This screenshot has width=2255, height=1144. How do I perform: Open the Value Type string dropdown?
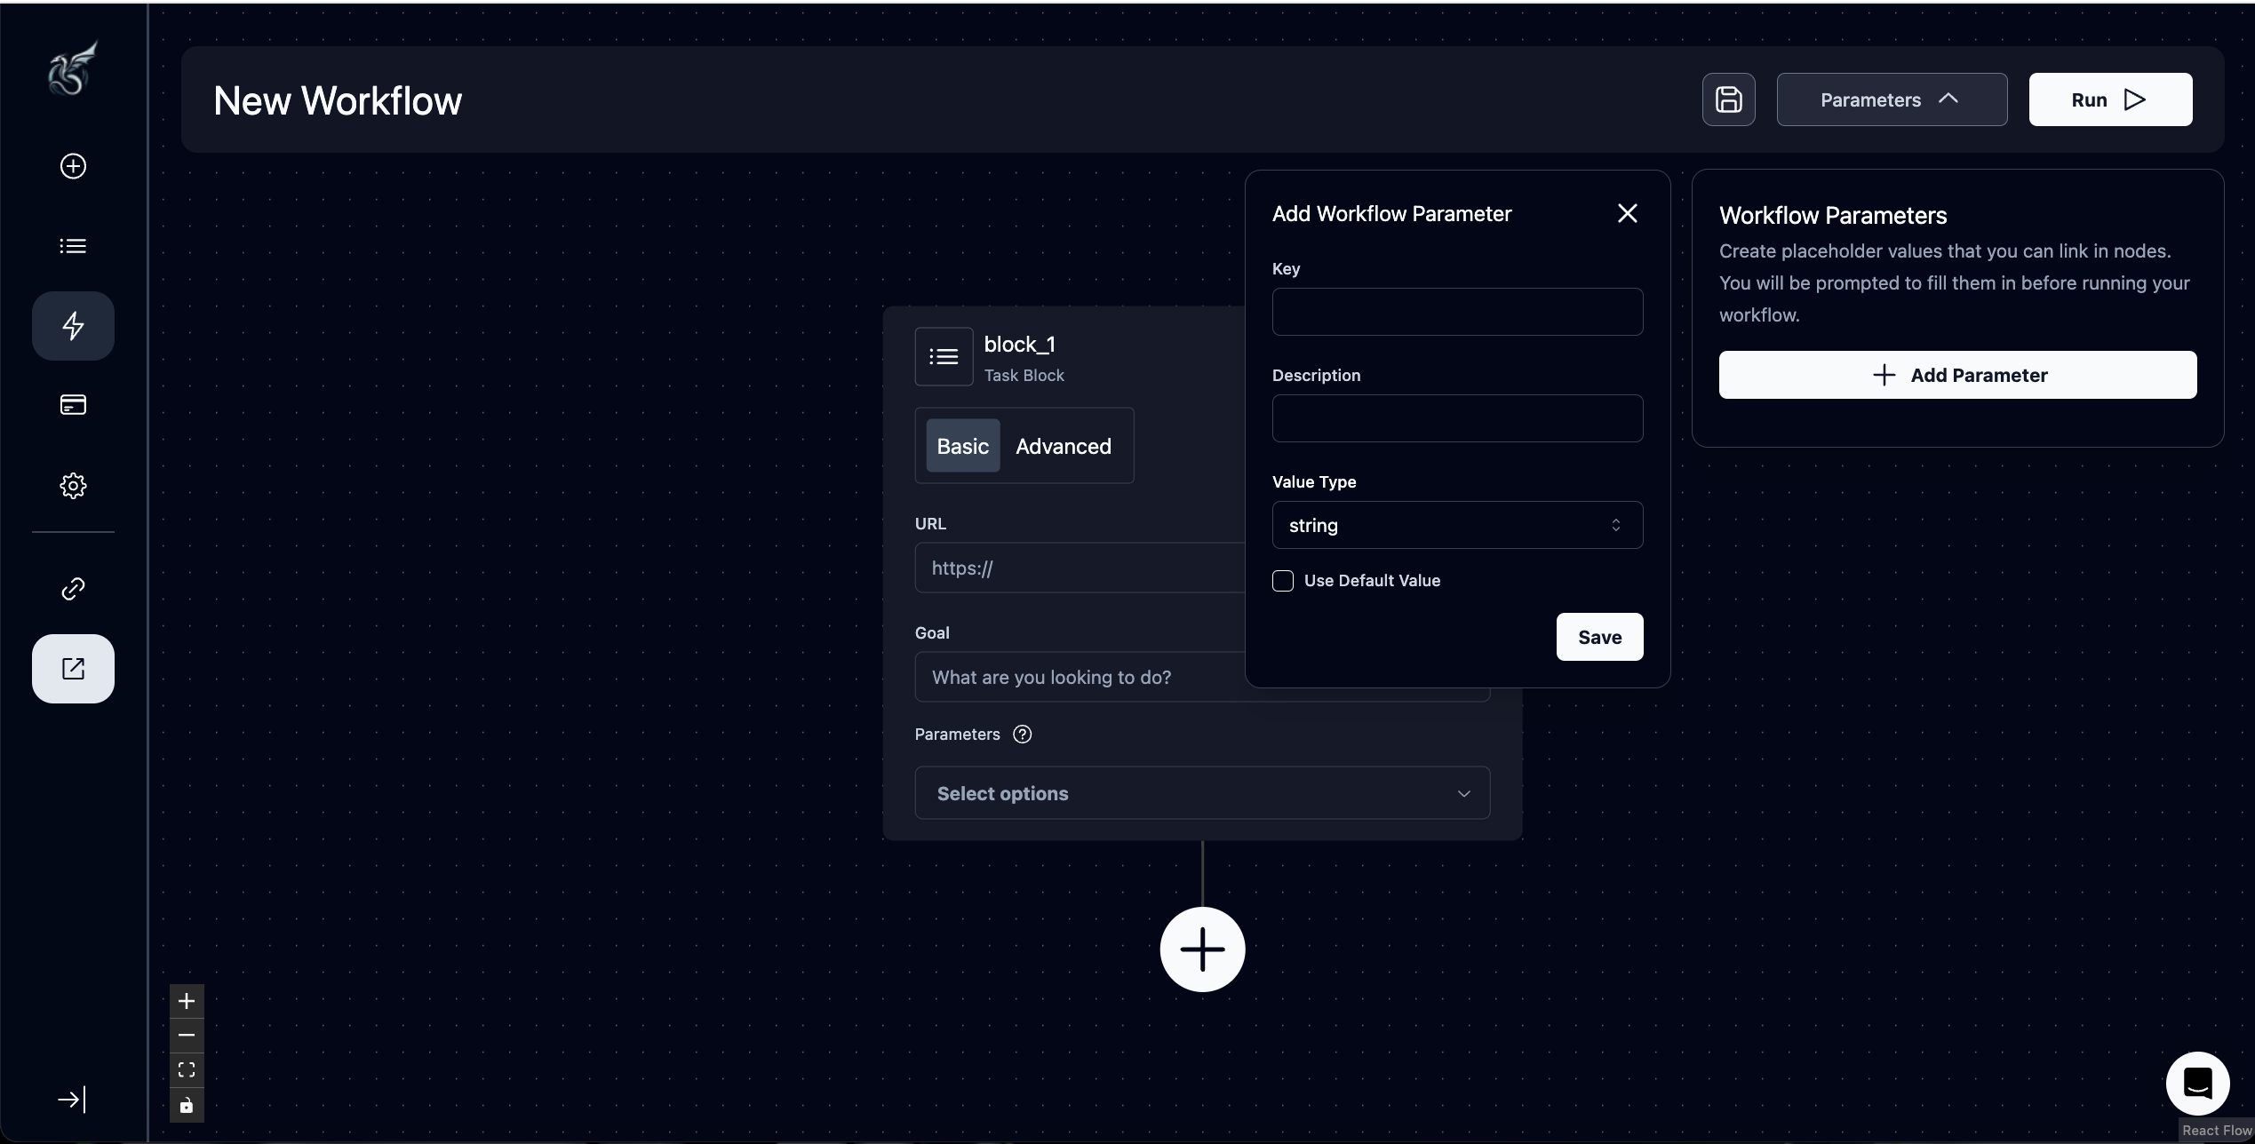click(1457, 525)
